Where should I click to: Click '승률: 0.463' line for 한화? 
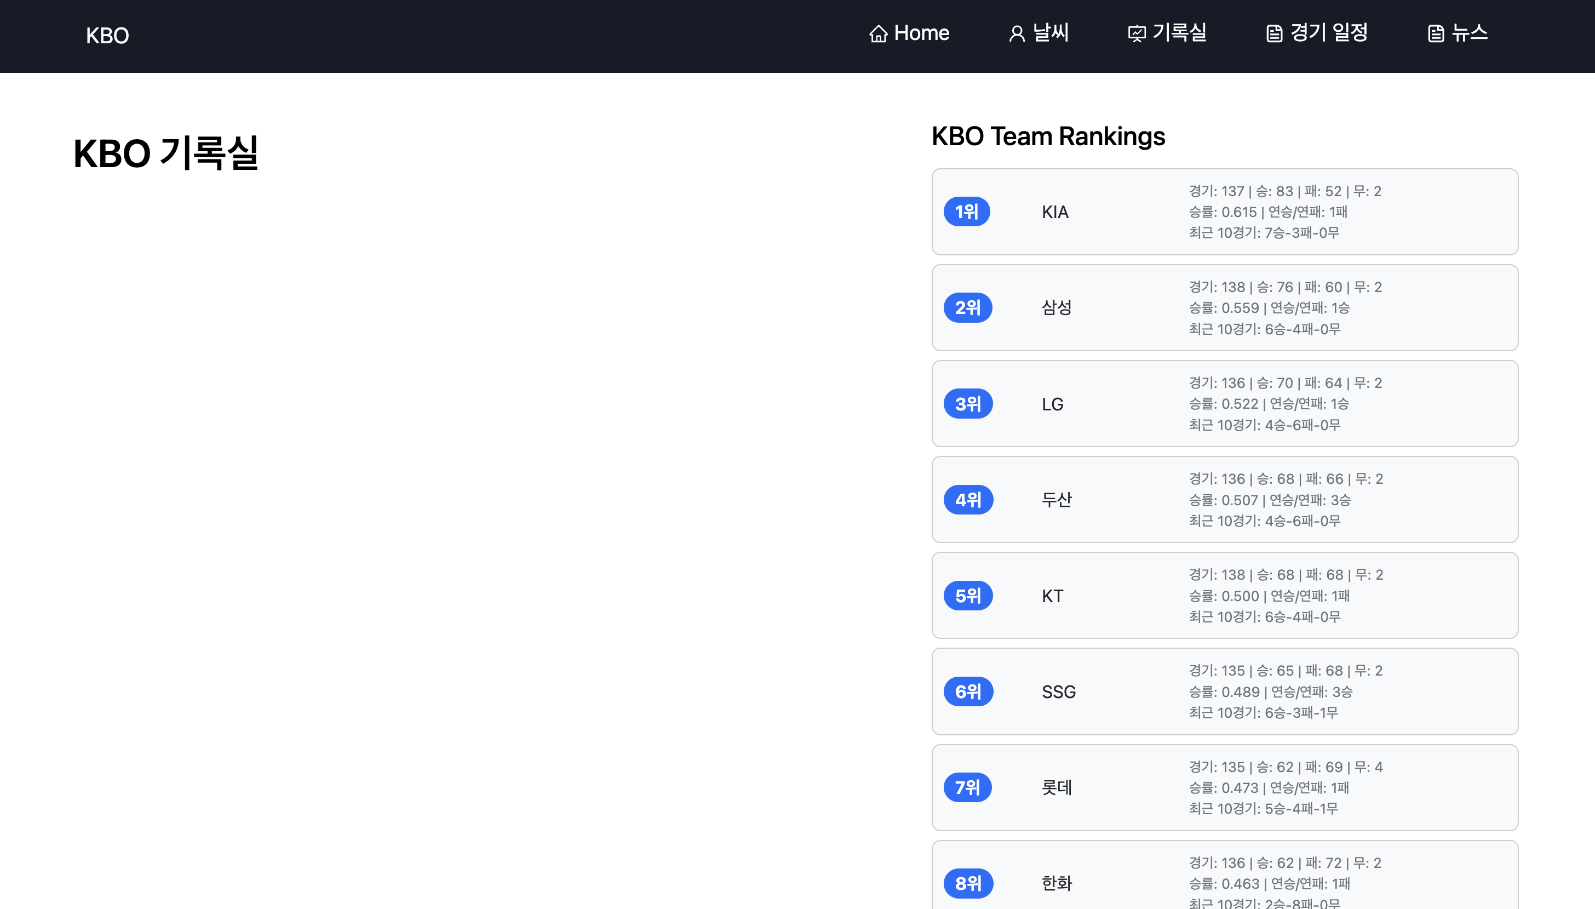pyautogui.click(x=1269, y=883)
